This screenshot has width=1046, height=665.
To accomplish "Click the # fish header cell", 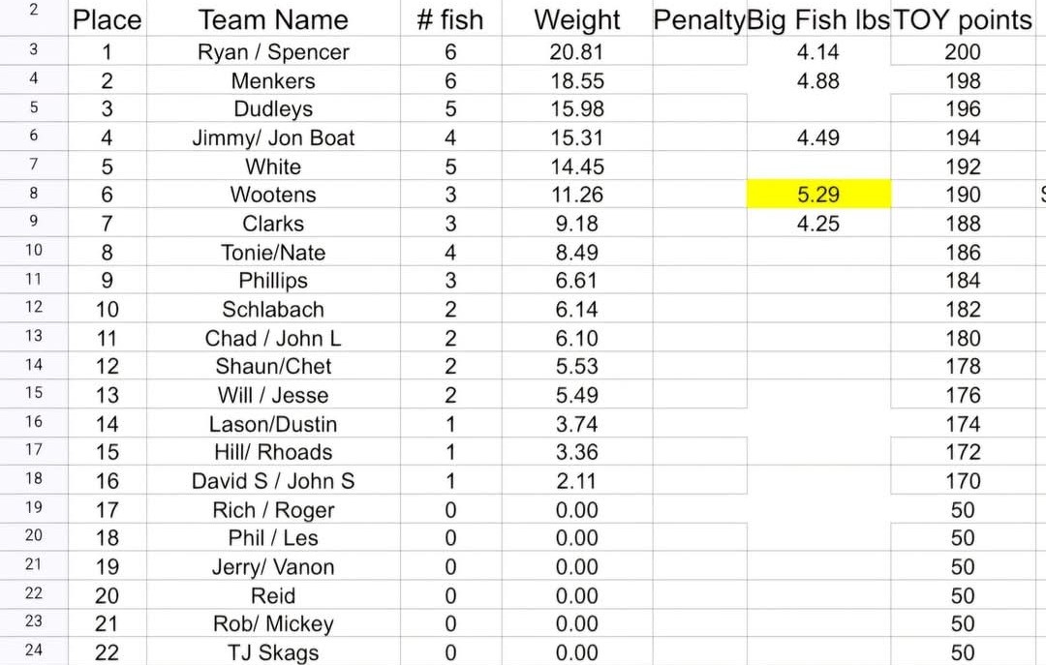I will [x=450, y=19].
